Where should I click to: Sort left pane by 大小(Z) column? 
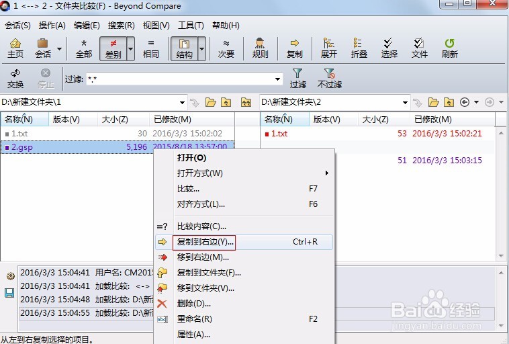(x=124, y=119)
